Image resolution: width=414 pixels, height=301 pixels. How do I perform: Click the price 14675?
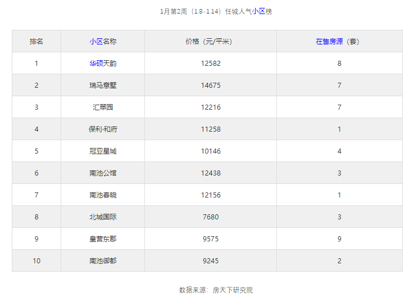pos(211,85)
